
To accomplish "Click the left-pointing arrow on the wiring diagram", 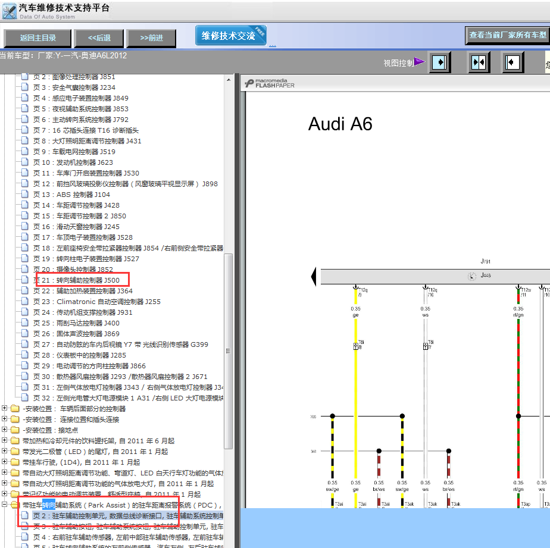I will click(x=314, y=277).
